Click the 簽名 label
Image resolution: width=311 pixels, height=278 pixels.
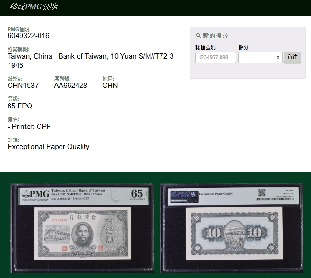(x=13, y=119)
